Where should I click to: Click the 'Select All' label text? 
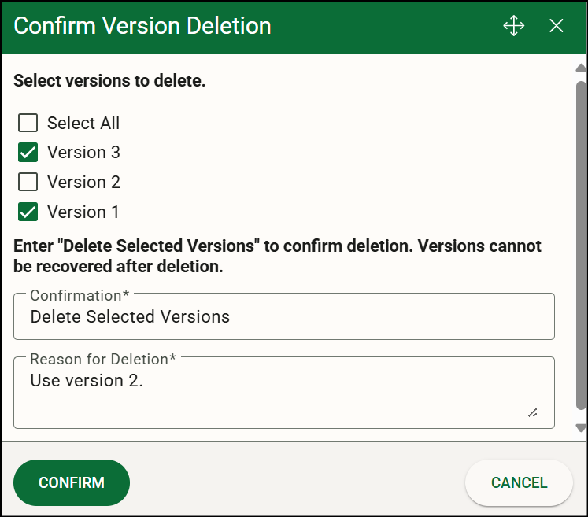coord(83,123)
